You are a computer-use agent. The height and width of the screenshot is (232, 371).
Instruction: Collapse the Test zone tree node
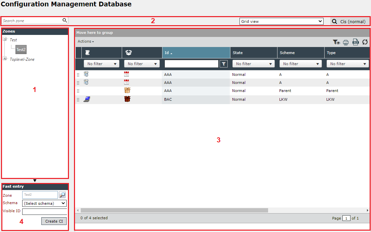click(4, 39)
